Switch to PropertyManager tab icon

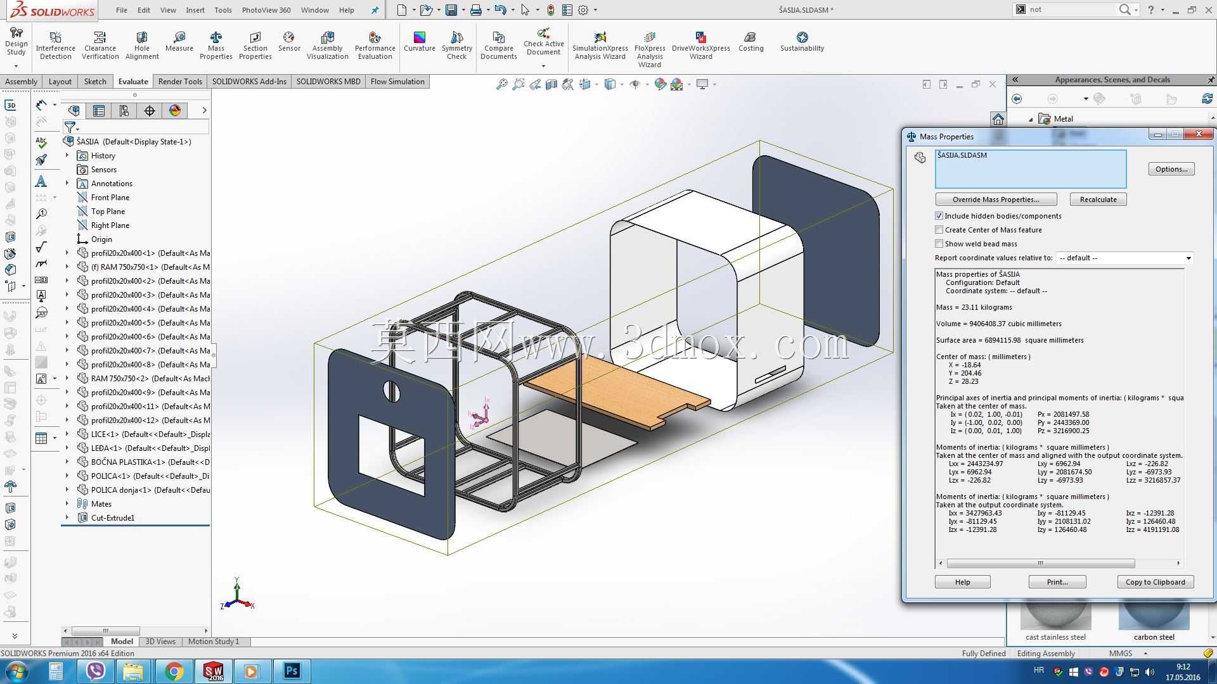coord(99,111)
